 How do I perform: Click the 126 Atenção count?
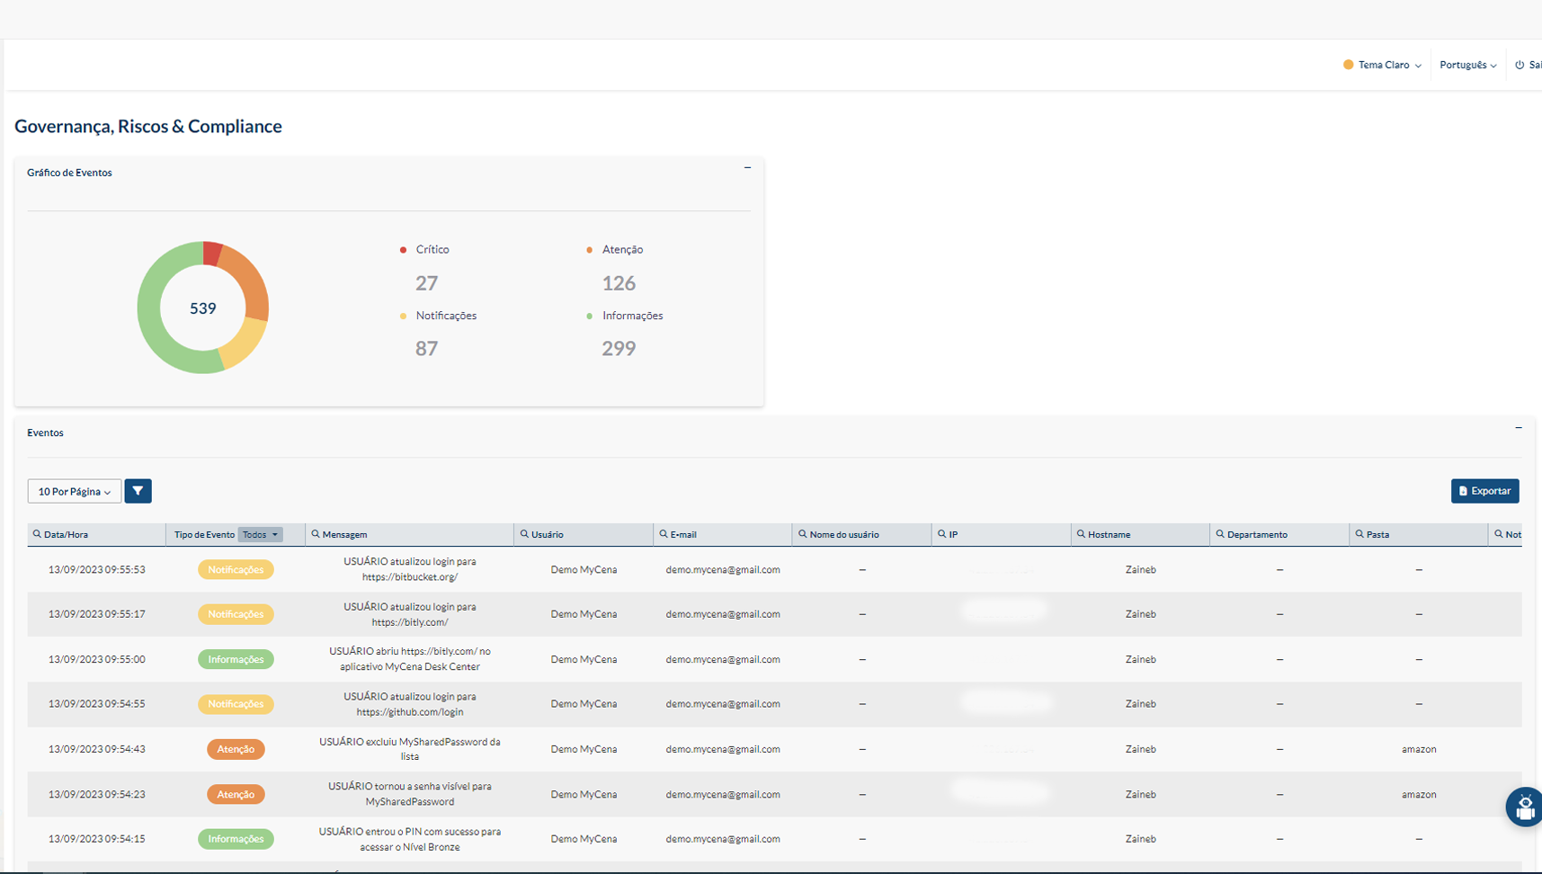coord(619,283)
